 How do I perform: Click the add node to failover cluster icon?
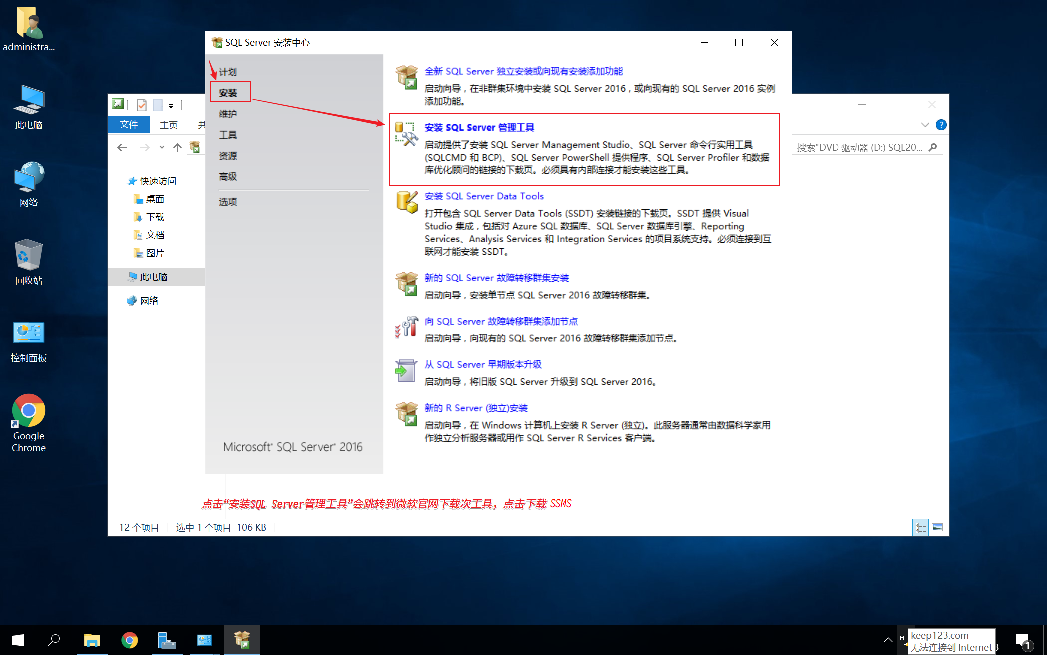(x=407, y=327)
